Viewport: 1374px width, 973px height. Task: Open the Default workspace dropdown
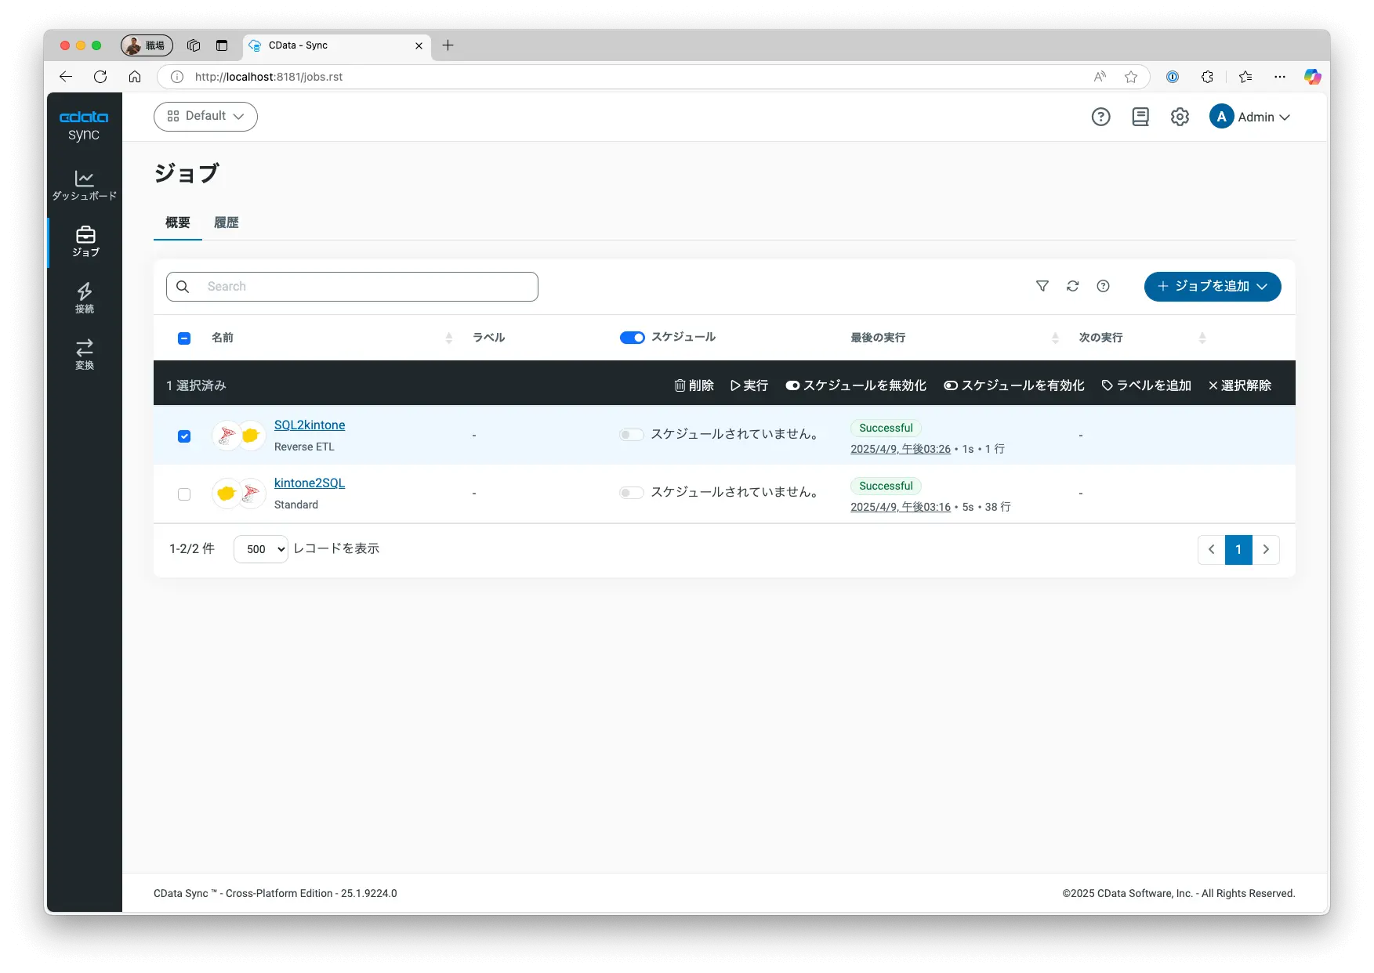click(205, 117)
